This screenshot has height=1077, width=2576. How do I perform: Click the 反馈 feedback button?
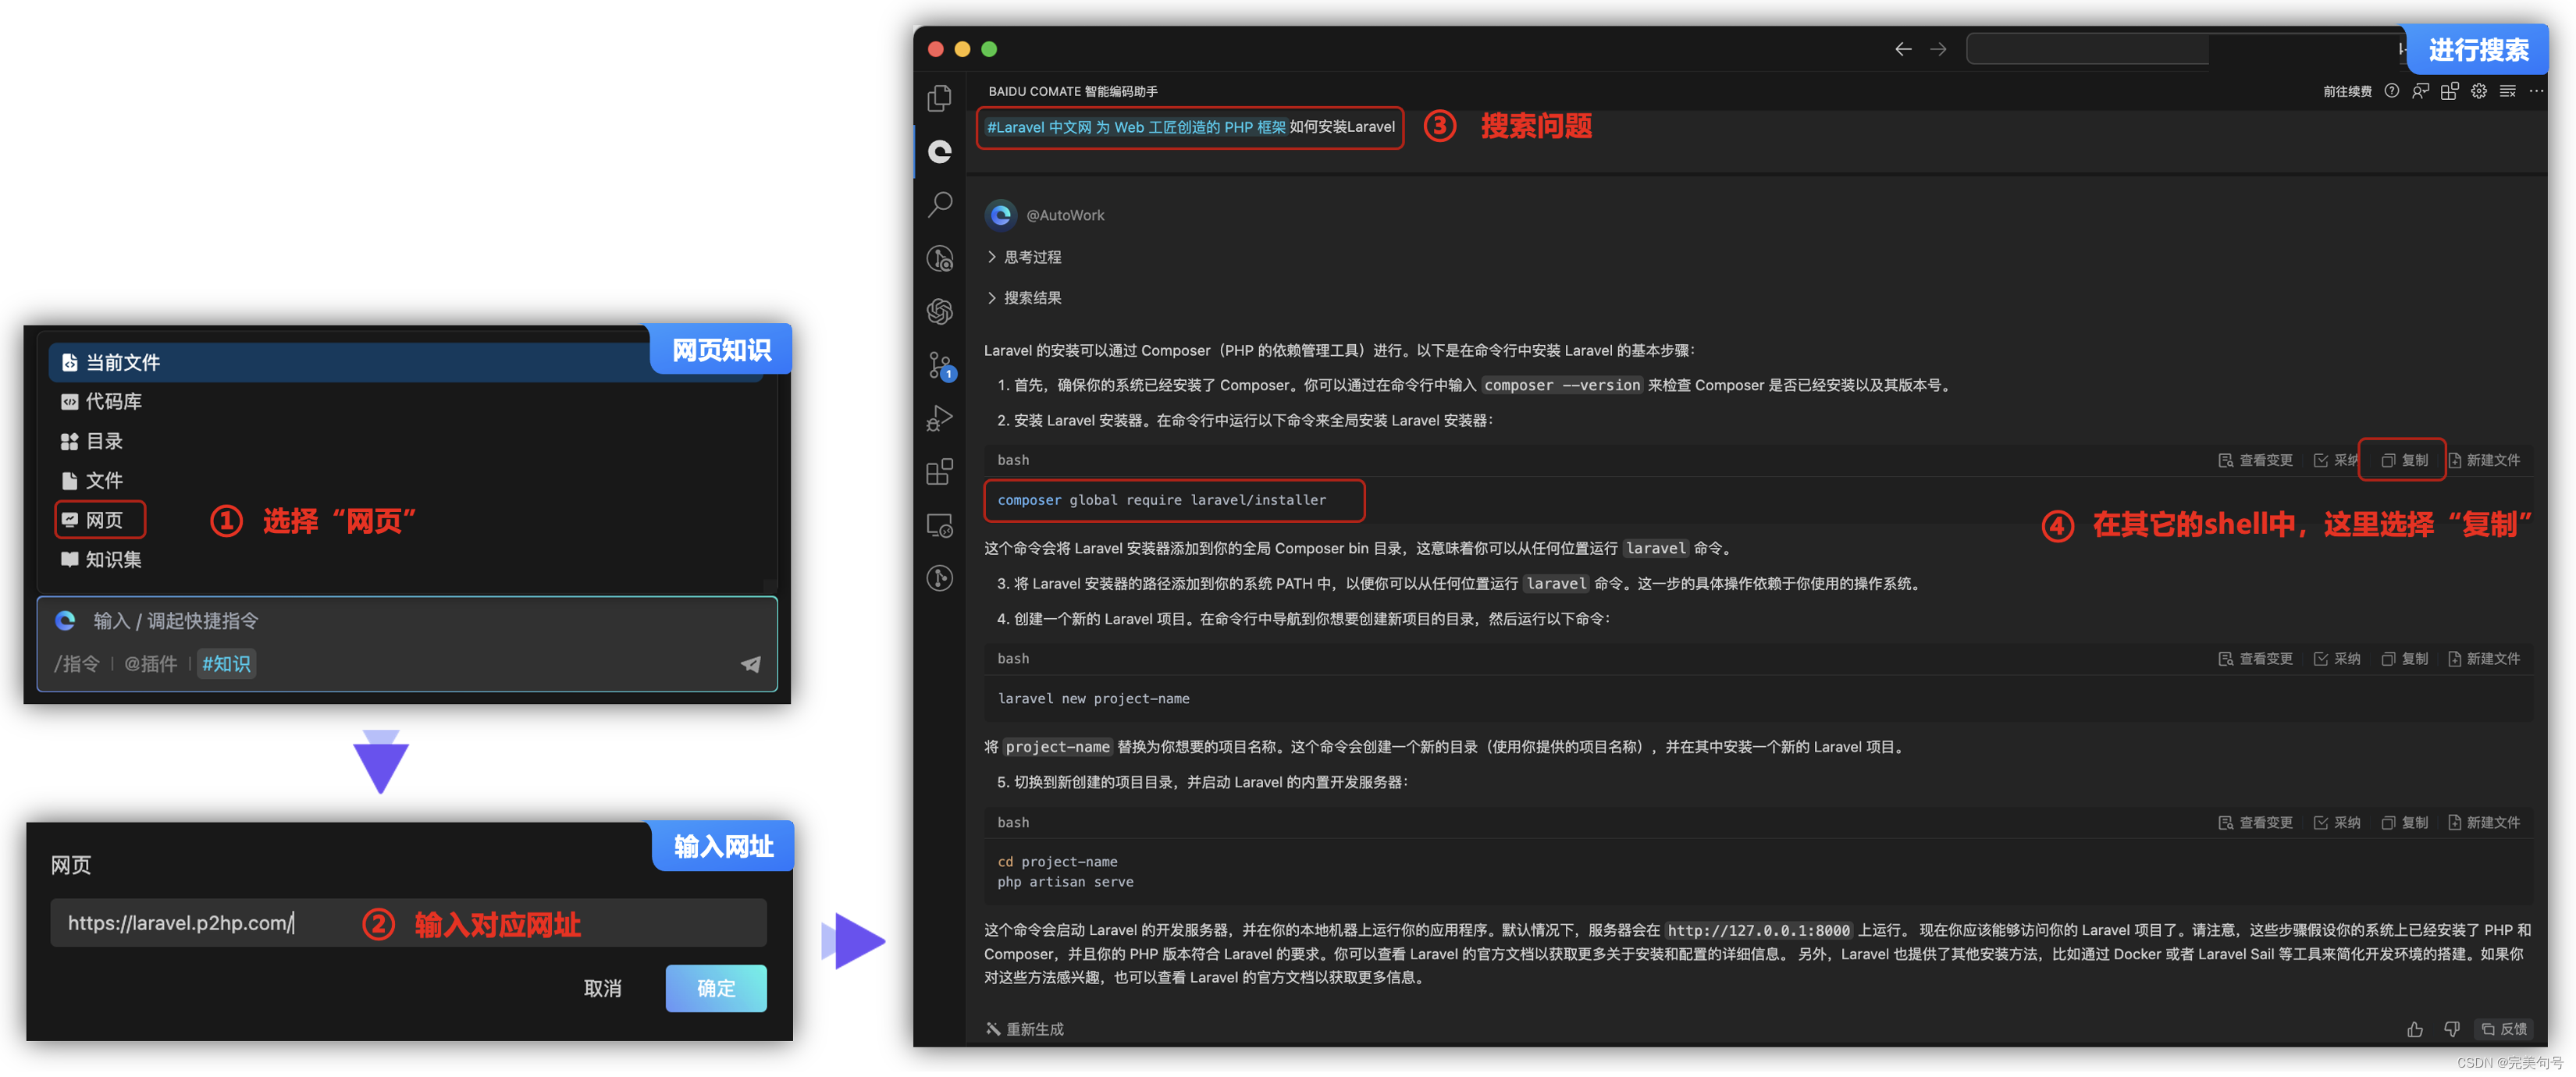pos(2504,1029)
